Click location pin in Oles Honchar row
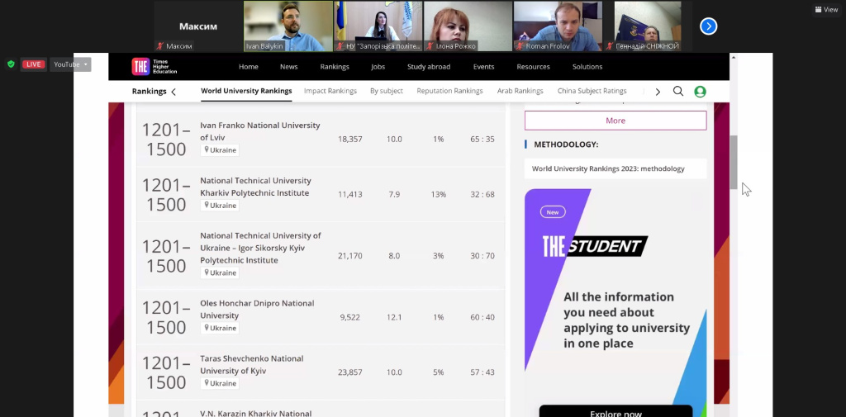 pyautogui.click(x=206, y=328)
